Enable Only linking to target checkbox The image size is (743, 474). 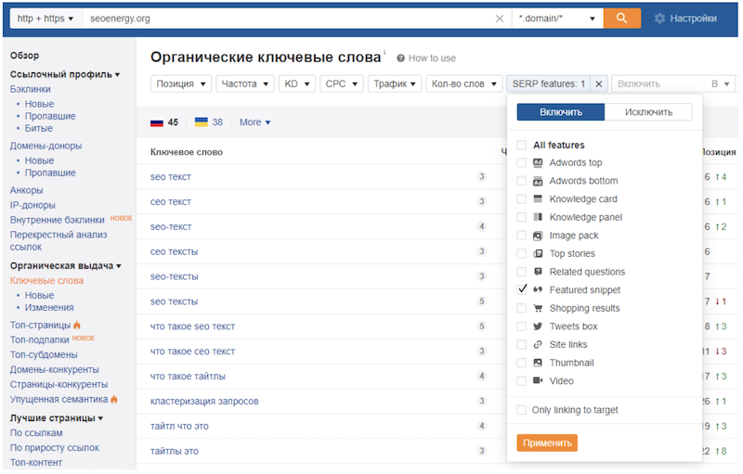[x=522, y=410]
